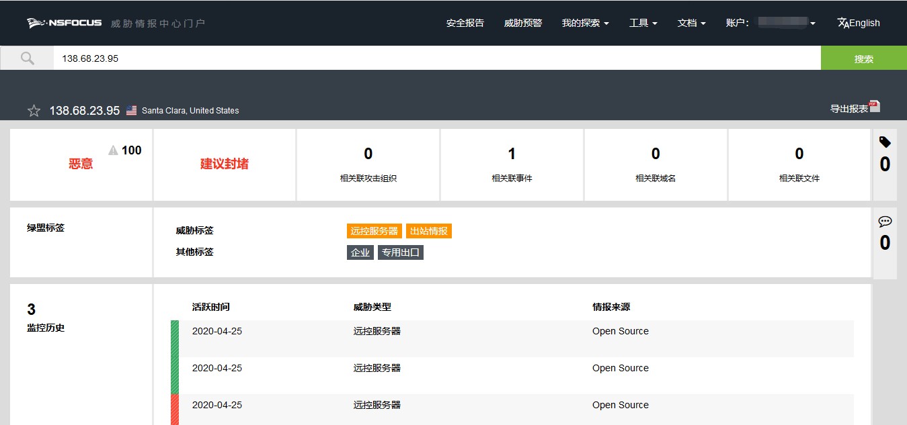Switch language to English
907x425 pixels.
point(859,23)
